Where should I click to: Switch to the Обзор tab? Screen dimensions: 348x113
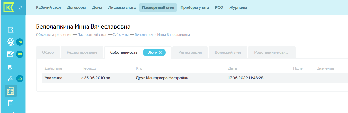coord(48,52)
